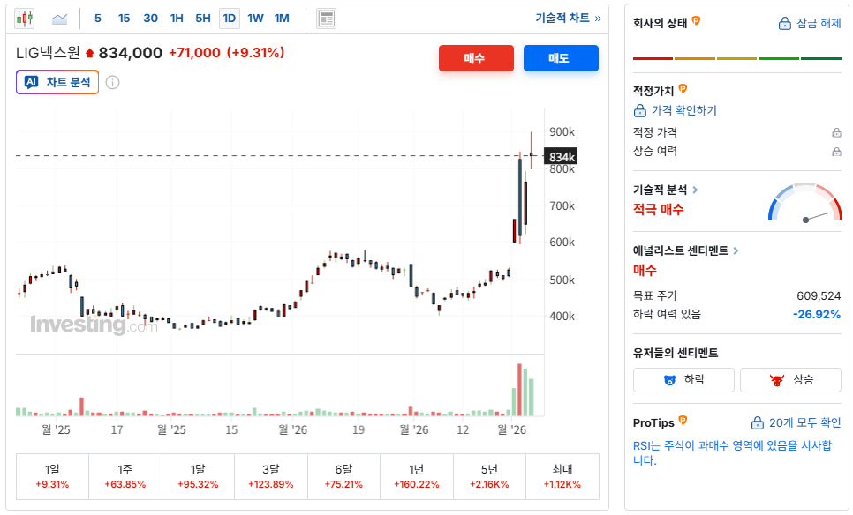Click the lock icon beside 적정 가격

pos(837,131)
